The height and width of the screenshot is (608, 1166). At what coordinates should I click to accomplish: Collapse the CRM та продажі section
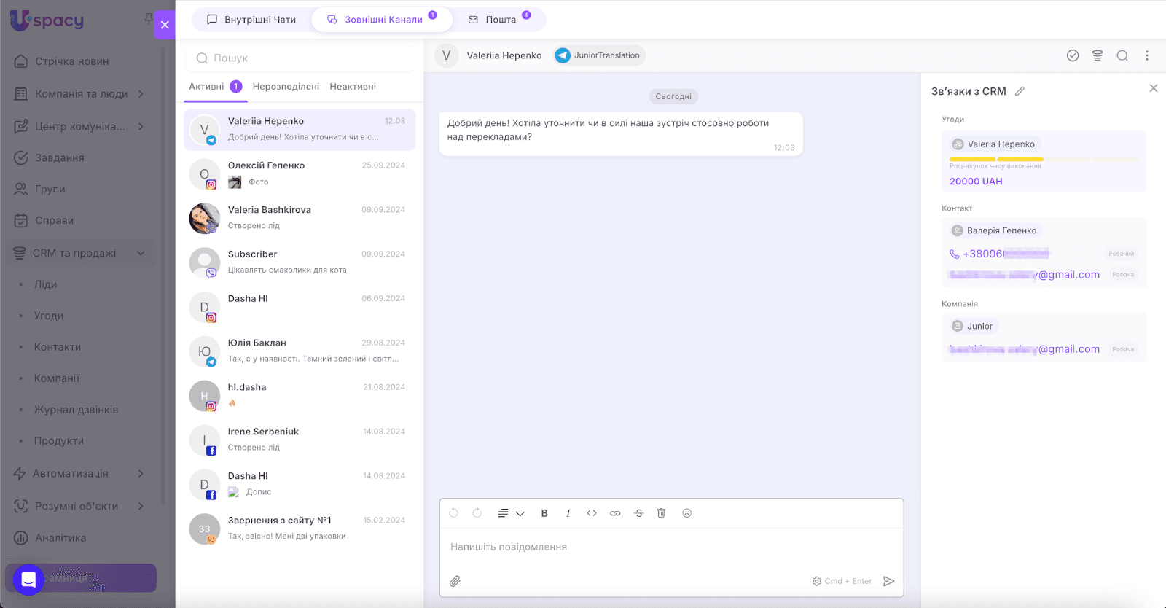[141, 253]
